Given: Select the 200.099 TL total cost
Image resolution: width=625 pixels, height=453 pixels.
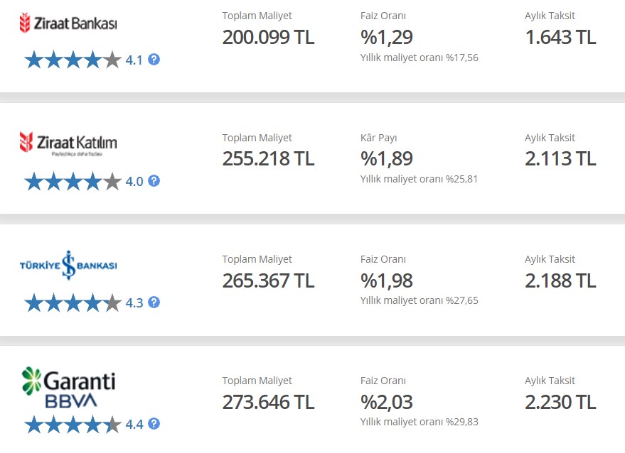Looking at the screenshot, I should click(268, 38).
